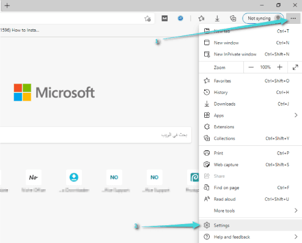302x243 pixels.
Task: Open Settings from the menu
Action: click(x=251, y=225)
